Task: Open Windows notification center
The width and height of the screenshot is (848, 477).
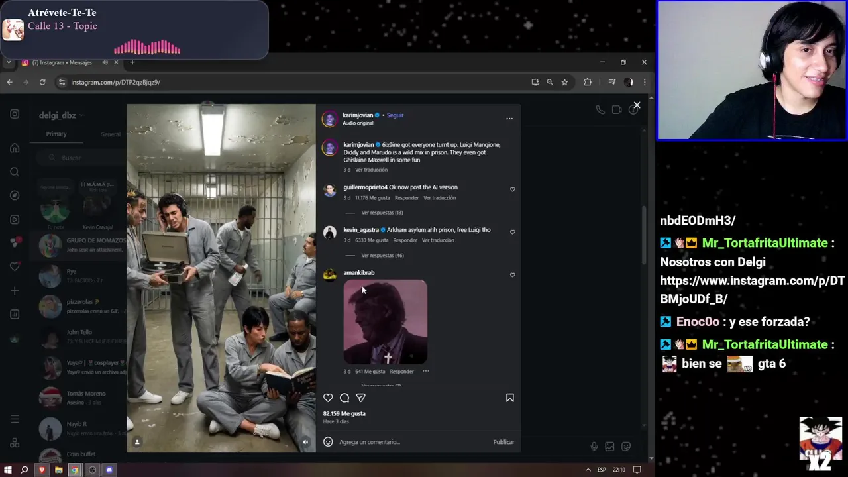Action: pyautogui.click(x=637, y=470)
